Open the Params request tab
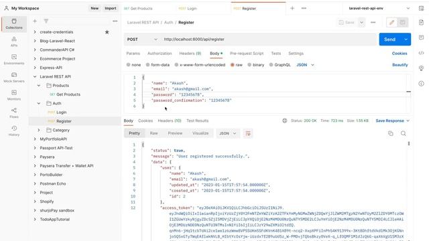429x241 pixels. click(133, 54)
